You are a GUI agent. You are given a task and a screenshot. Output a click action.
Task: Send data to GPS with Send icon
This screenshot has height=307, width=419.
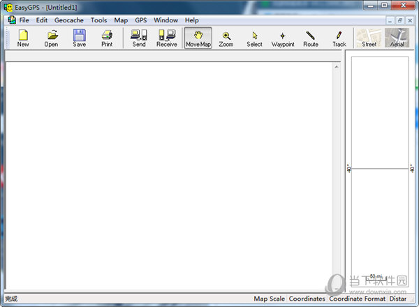[x=139, y=38]
